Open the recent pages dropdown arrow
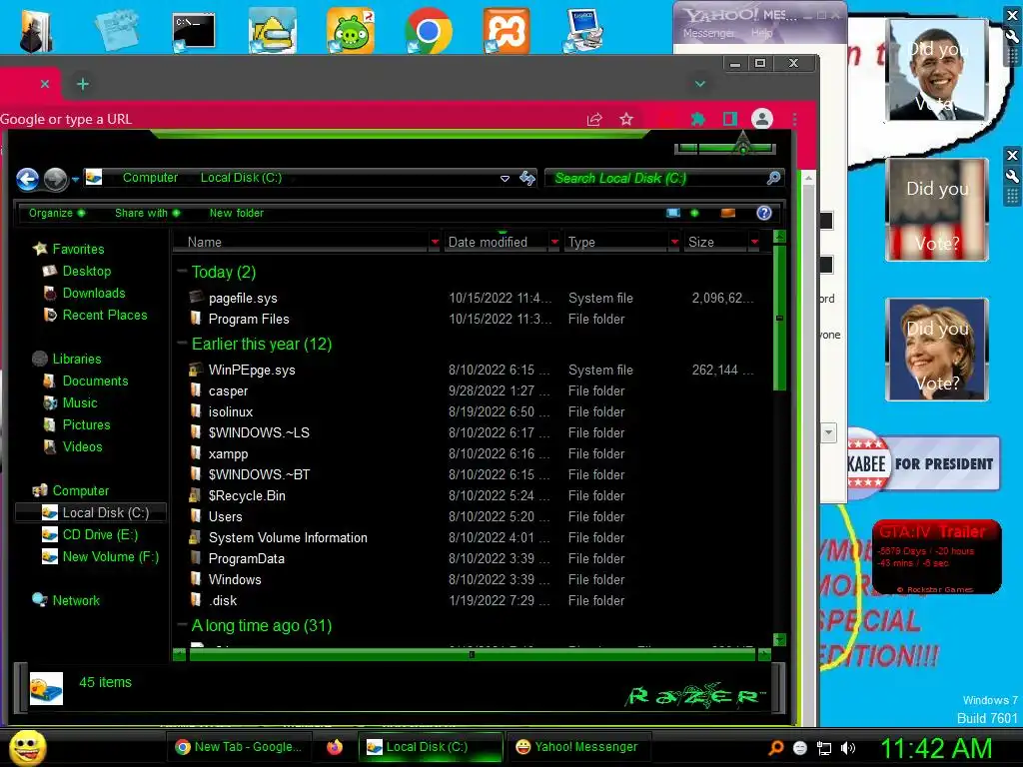This screenshot has height=767, width=1023. click(76, 180)
